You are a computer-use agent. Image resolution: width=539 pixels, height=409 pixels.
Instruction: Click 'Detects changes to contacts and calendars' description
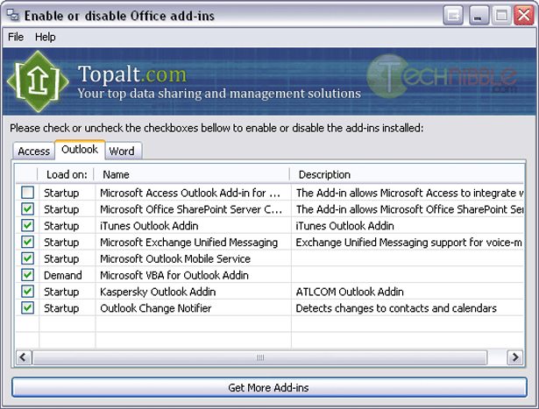pos(396,308)
